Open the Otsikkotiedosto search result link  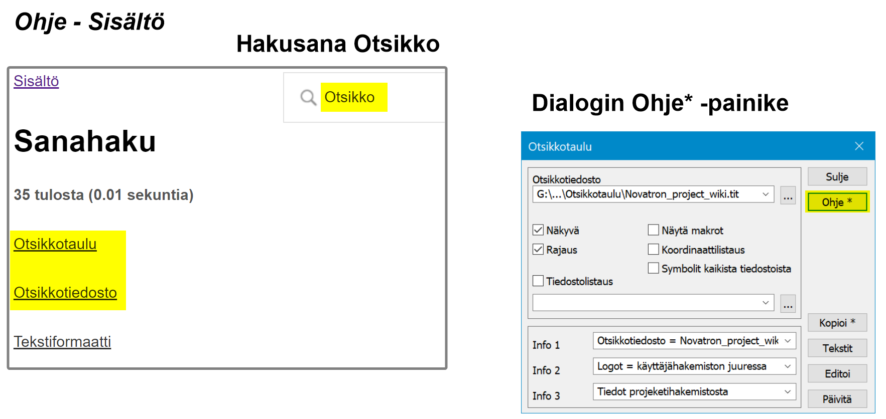coord(65,293)
